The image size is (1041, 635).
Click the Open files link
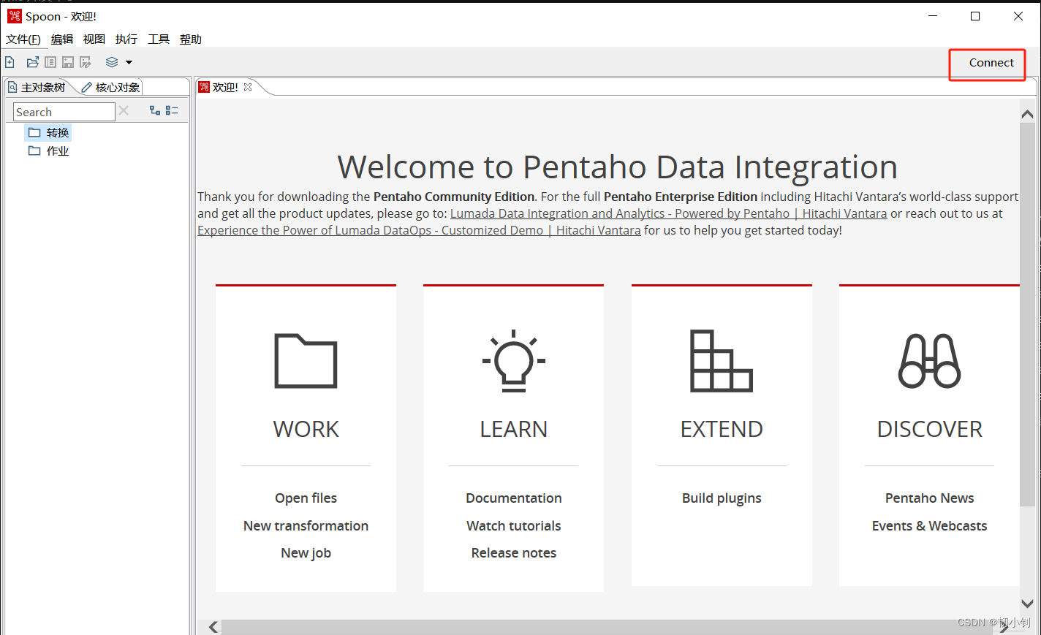306,498
